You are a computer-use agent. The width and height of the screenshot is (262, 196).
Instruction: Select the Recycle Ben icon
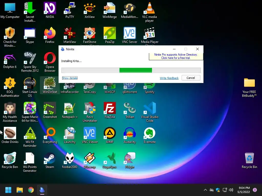pos(10,160)
